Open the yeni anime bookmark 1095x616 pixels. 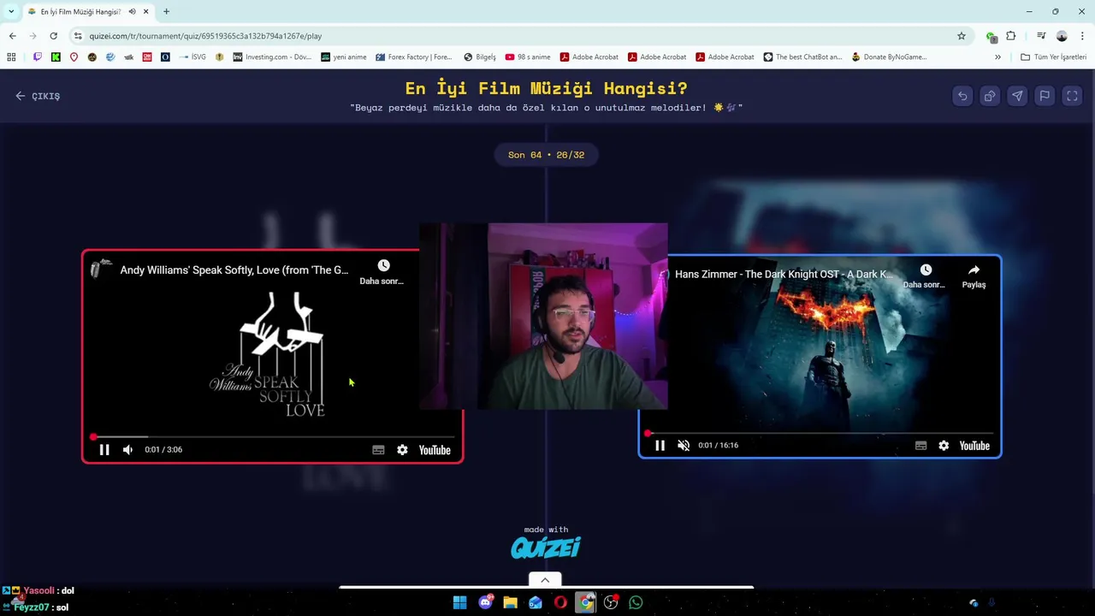[344, 57]
